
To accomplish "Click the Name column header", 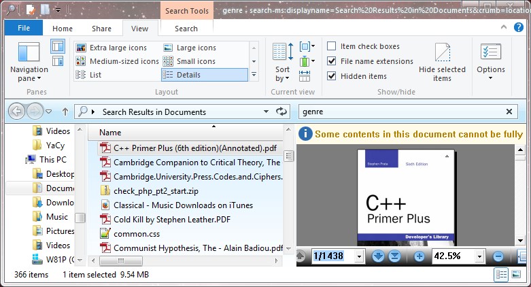I will (186, 133).
